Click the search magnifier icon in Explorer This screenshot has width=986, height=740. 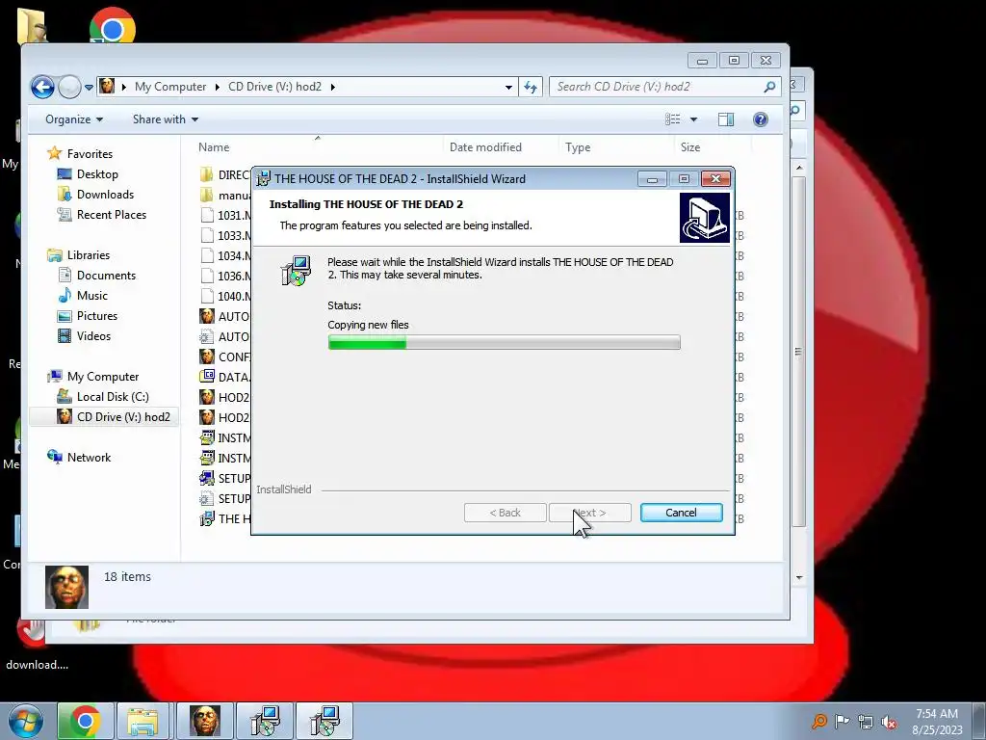click(x=769, y=87)
